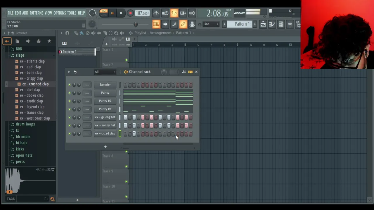Mute the Sampler channel with green LED
Viewport: 374px width, 210px height.
coord(70,85)
